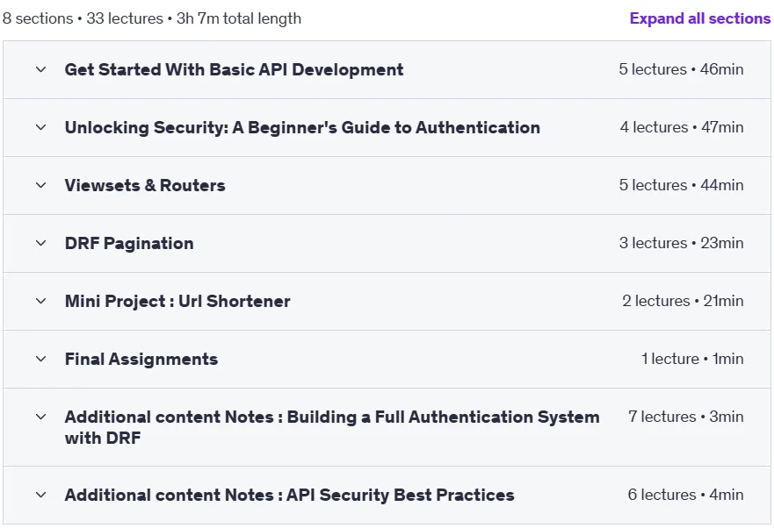Select the DRF Pagination section heading
774x528 pixels.
pyautogui.click(x=129, y=244)
